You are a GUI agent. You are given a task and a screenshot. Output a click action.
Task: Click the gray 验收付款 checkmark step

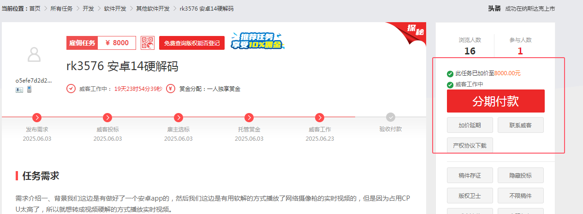point(391,118)
